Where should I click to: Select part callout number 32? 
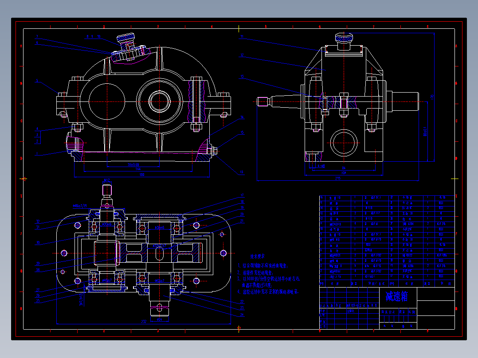coord(38,222)
